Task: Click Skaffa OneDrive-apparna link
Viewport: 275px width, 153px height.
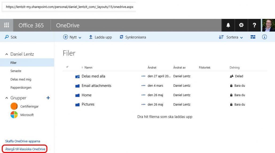Action: [23, 141]
